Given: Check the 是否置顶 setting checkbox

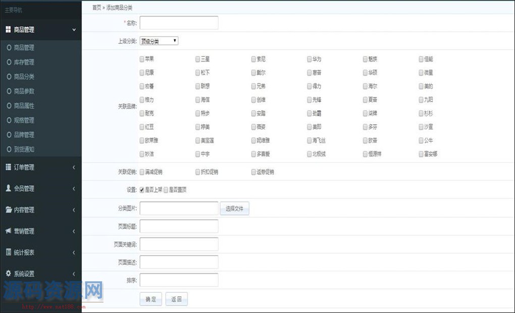Looking at the screenshot, I should tap(166, 190).
